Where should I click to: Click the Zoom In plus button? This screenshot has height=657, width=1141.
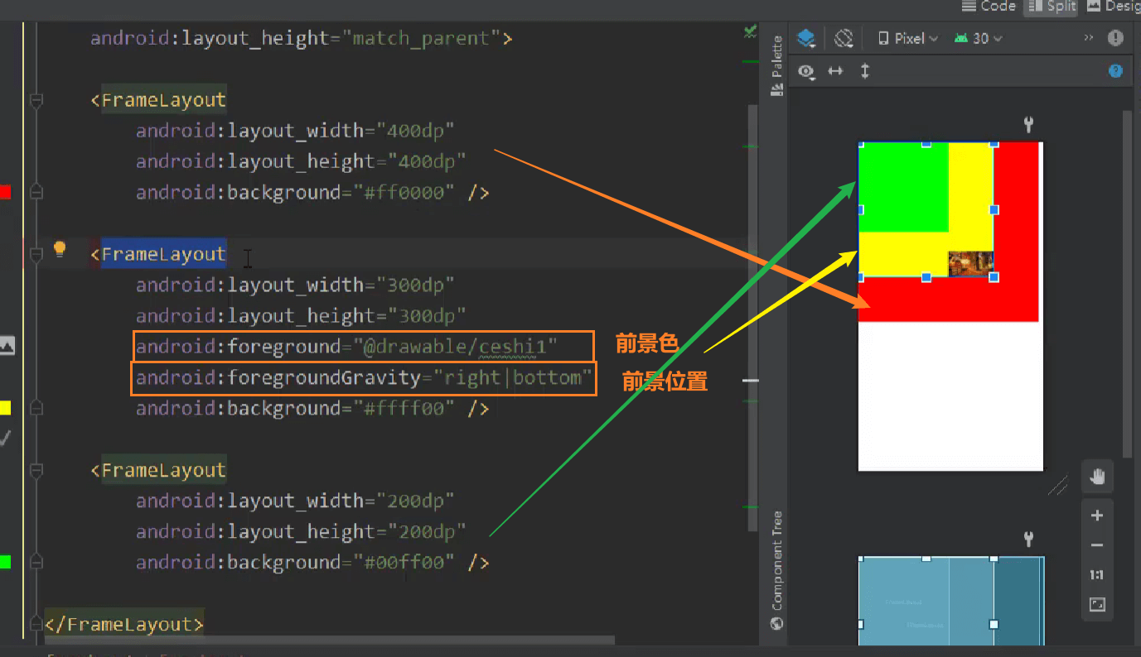tap(1097, 516)
